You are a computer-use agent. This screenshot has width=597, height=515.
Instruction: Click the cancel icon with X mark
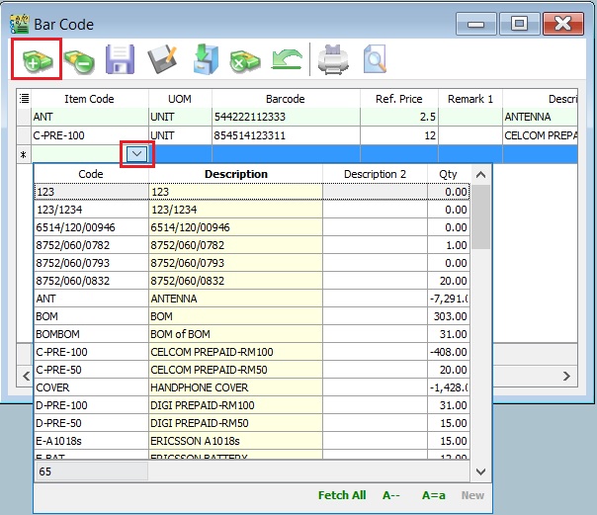(x=243, y=60)
